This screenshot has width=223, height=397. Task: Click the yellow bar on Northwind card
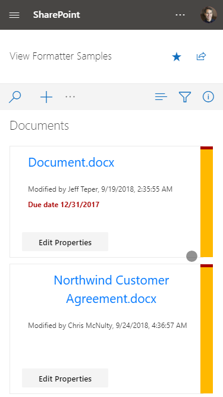(x=206, y=330)
